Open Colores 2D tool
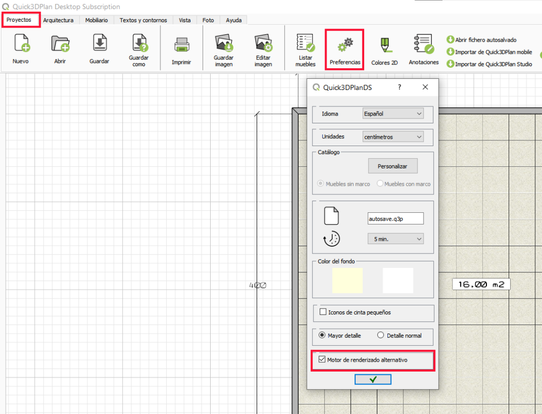This screenshot has width=542, height=414. (x=384, y=50)
